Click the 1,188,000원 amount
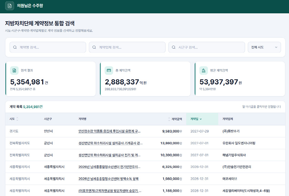 click(x=172, y=191)
